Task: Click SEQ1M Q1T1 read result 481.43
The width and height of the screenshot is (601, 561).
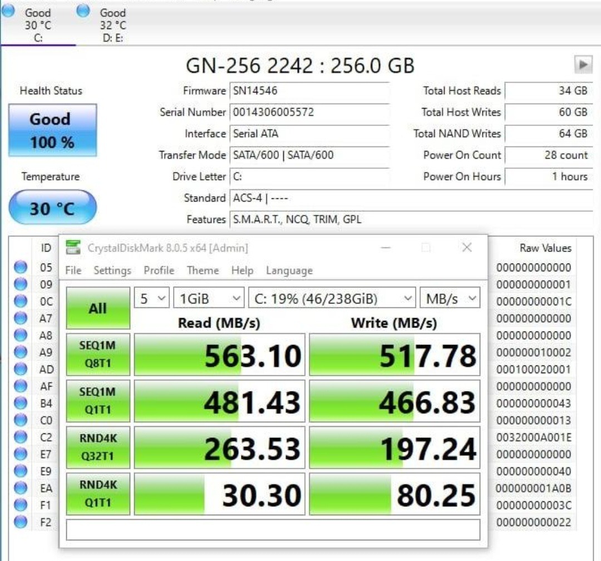Action: [220, 401]
